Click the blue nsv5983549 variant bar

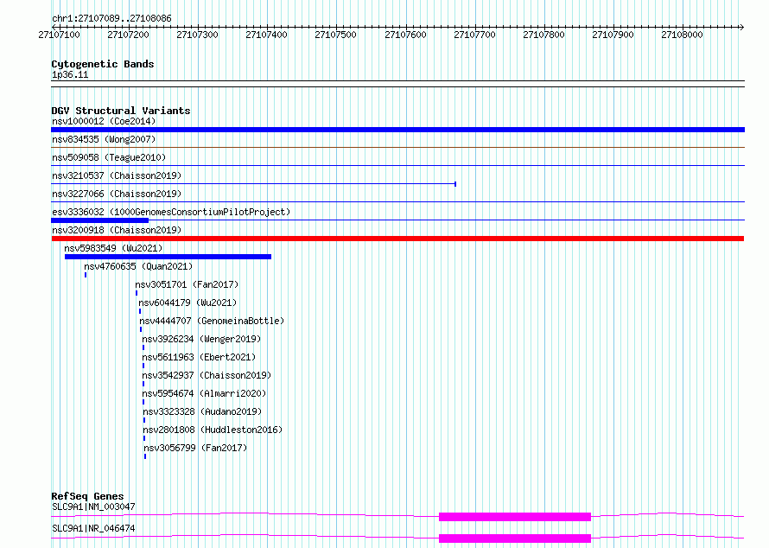point(168,257)
